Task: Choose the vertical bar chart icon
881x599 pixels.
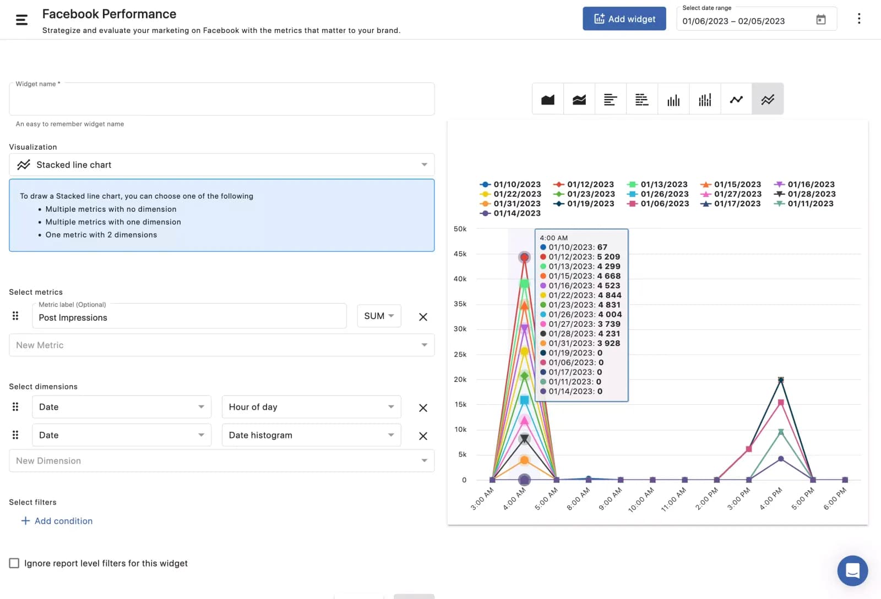Action: 673,100
